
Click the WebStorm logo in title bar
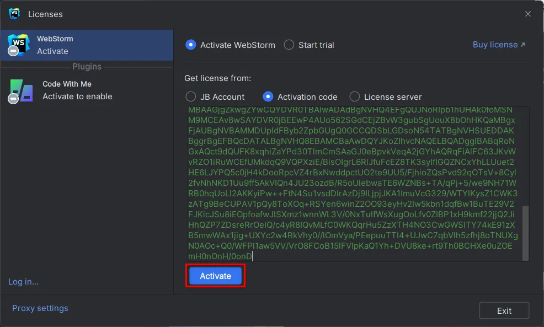point(14,14)
